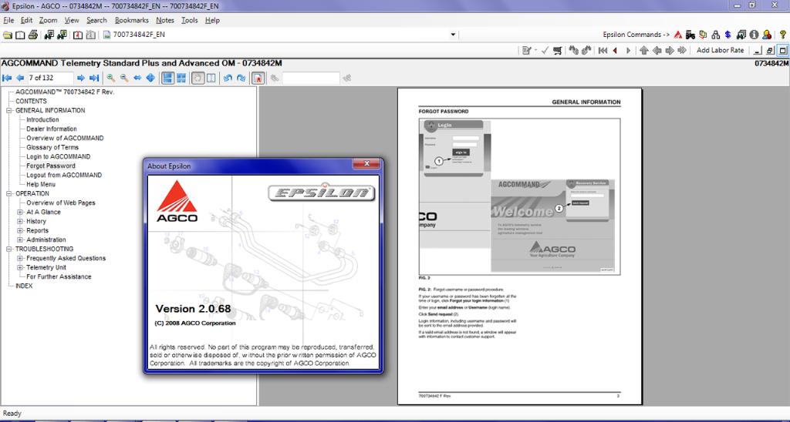
Task: Toggle the bookmark pane button
Action: click(258, 78)
